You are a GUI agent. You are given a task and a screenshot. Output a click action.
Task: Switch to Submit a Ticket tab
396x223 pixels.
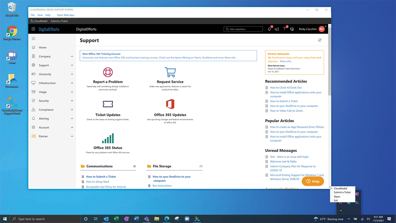tap(59, 21)
